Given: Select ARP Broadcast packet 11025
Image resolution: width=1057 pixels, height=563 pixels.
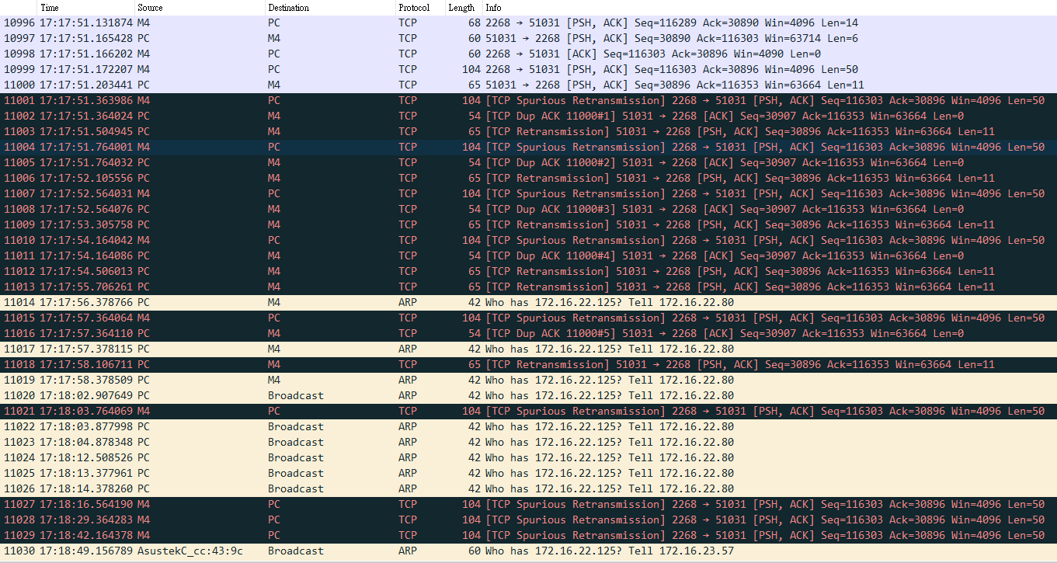Looking at the screenshot, I should coord(528,474).
